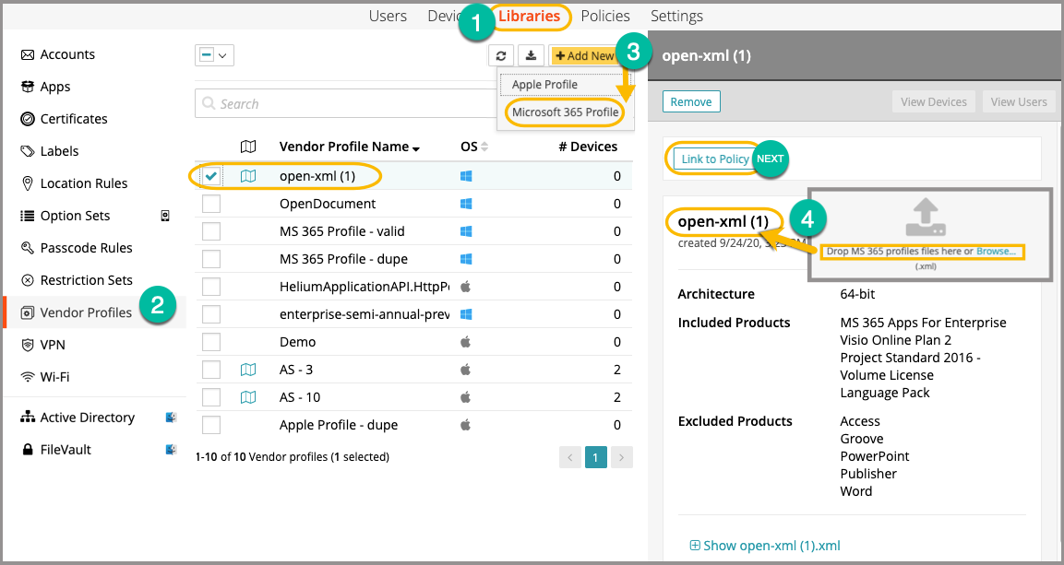Image resolution: width=1064 pixels, height=565 pixels.
Task: Expand Show open-xml (1).xml
Action: click(x=765, y=546)
